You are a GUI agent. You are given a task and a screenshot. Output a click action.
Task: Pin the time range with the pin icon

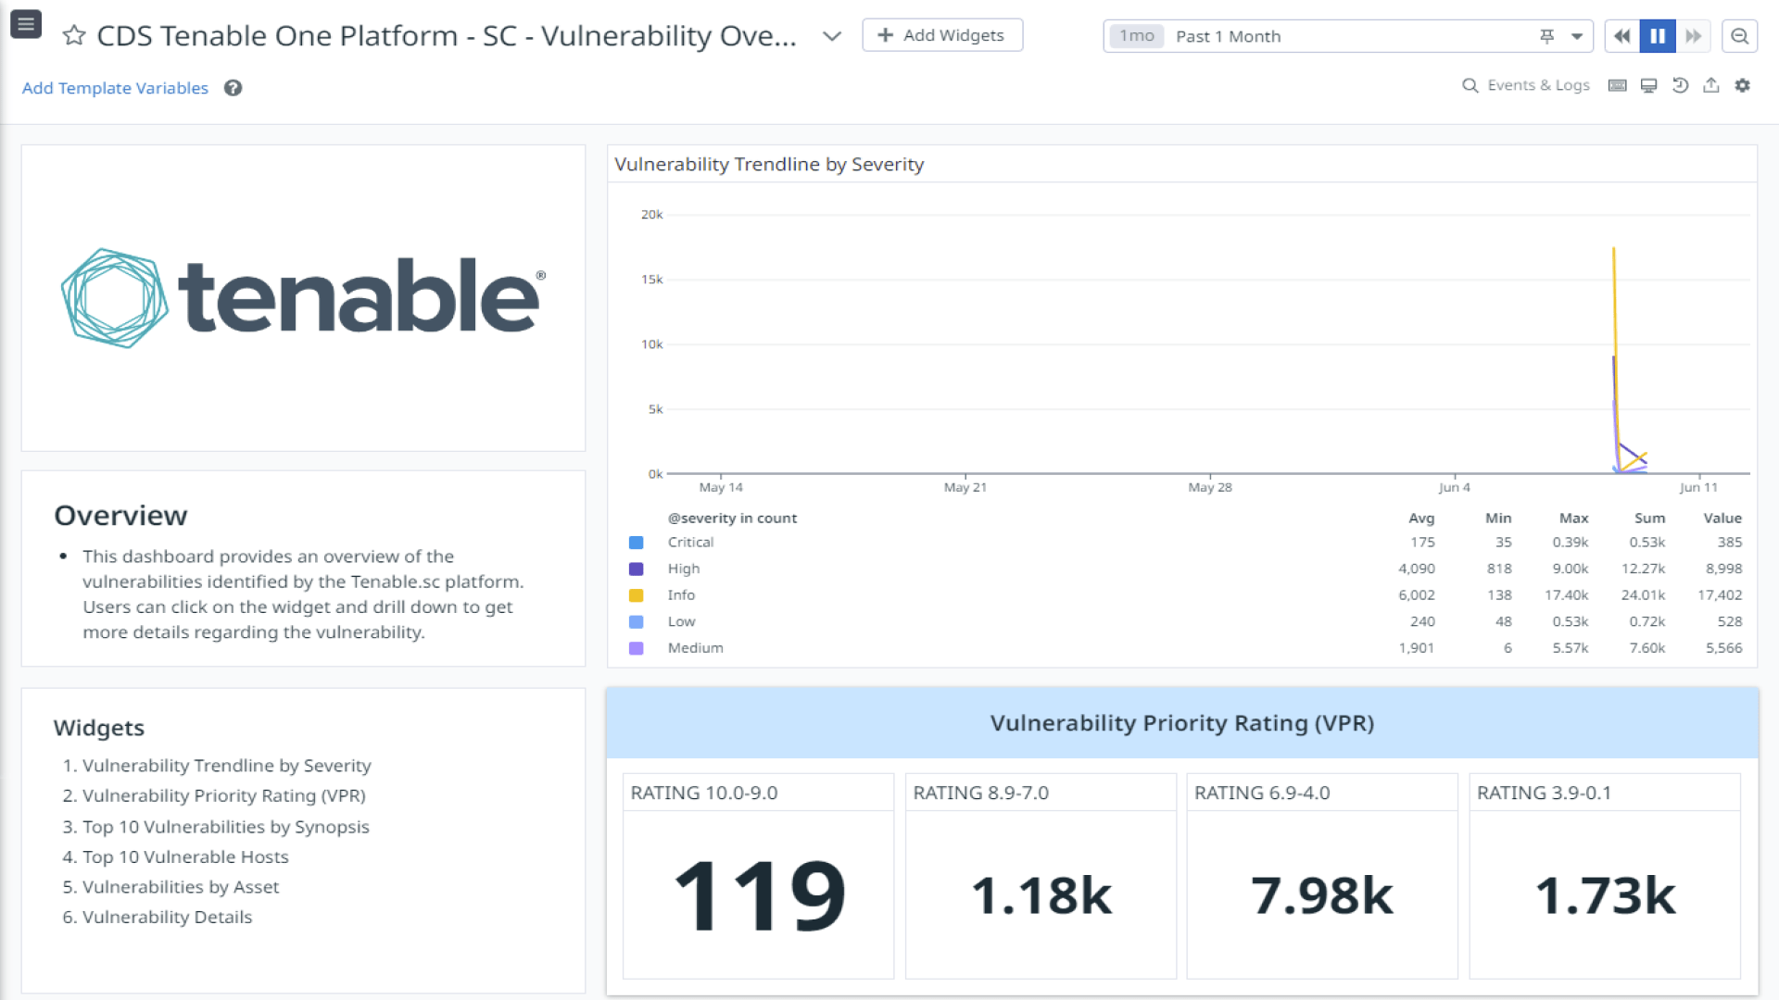point(1546,36)
